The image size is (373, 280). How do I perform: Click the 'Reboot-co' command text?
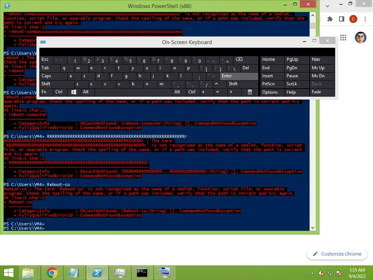[59, 184]
